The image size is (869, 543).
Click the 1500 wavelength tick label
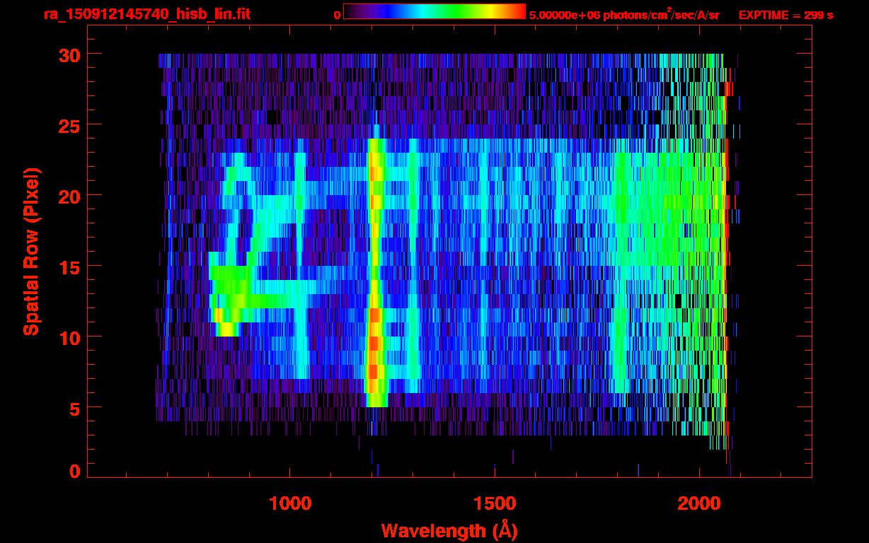[494, 503]
